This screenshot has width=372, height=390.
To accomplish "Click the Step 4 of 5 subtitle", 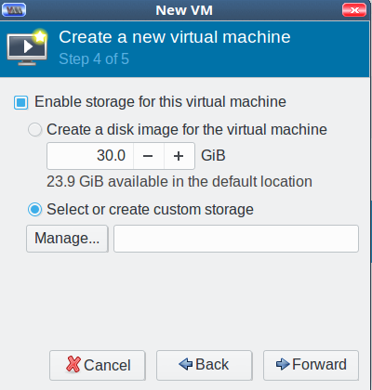I will 94,58.
